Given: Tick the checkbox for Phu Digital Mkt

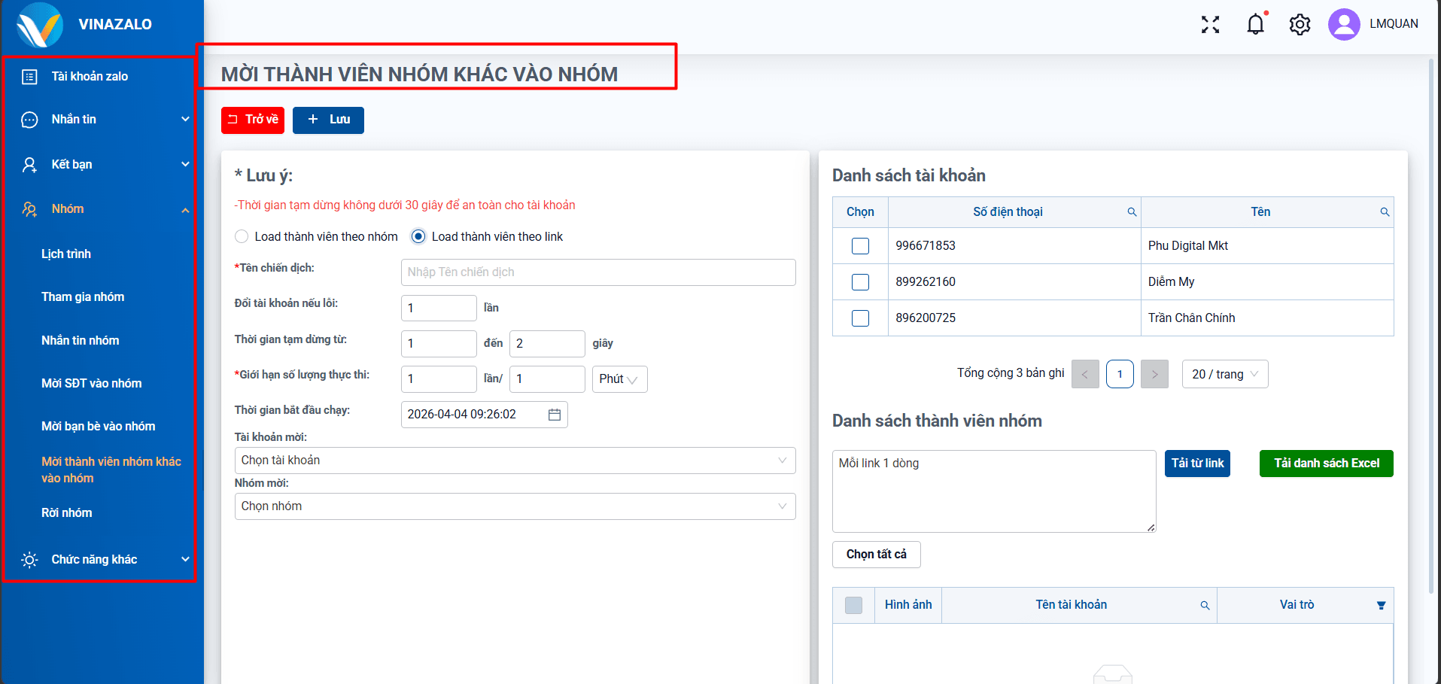Looking at the screenshot, I should pyautogui.click(x=860, y=246).
